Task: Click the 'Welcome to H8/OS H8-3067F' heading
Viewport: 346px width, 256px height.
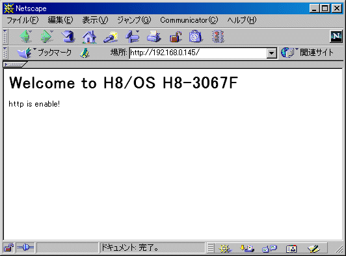Action: pyautogui.click(x=124, y=83)
